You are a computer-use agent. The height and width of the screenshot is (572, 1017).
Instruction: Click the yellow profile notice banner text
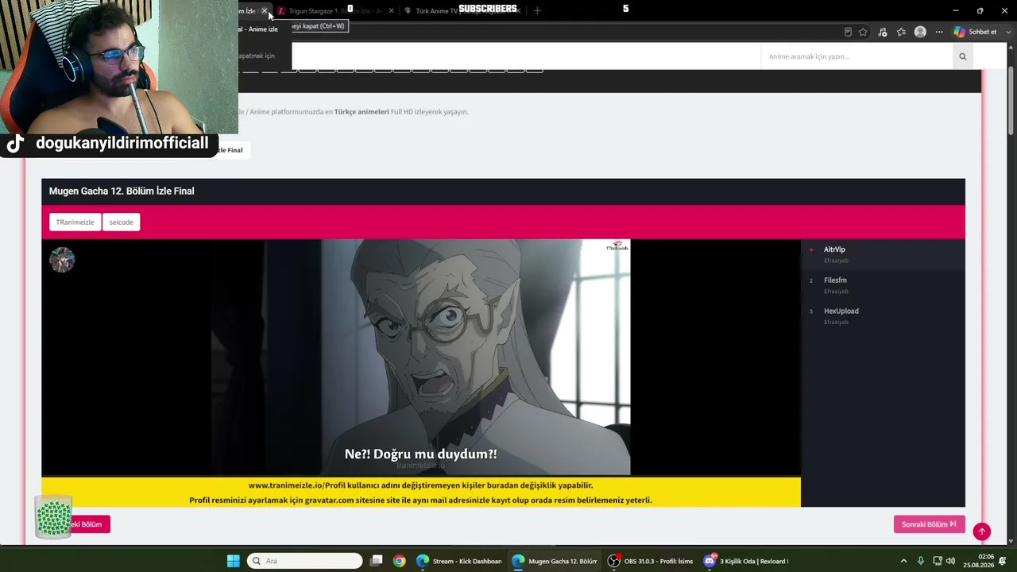pos(421,493)
